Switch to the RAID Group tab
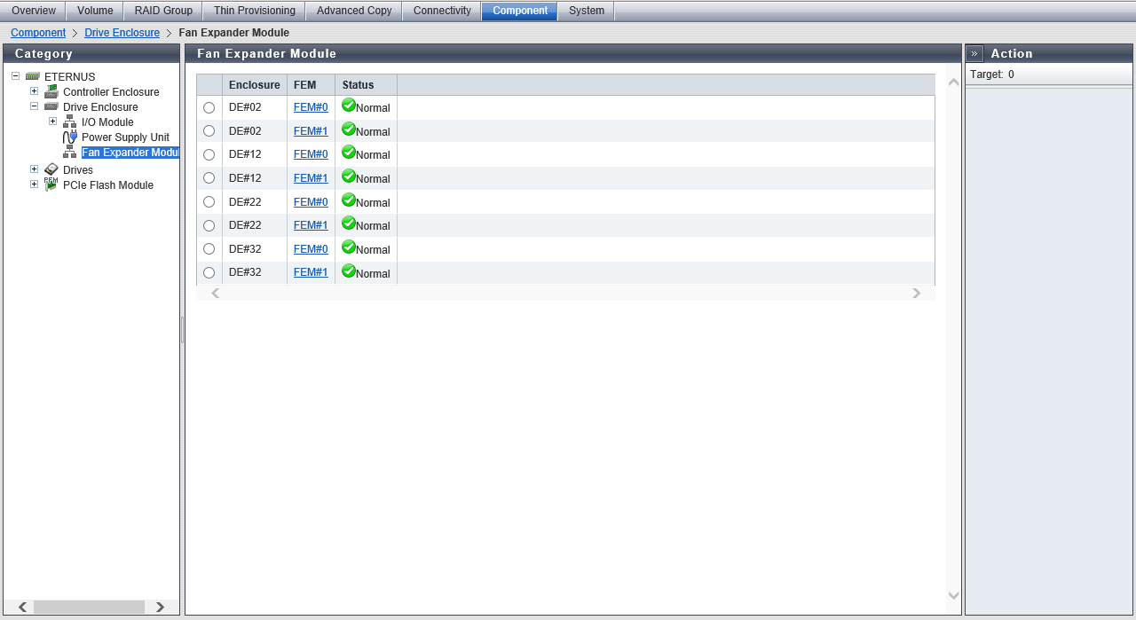 click(163, 11)
